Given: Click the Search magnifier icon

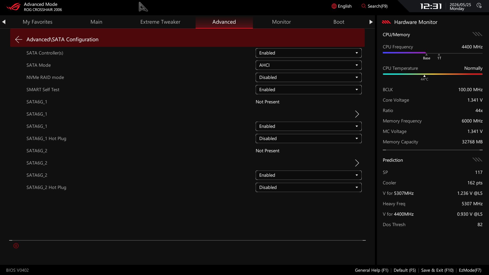Looking at the screenshot, I should (x=363, y=6).
